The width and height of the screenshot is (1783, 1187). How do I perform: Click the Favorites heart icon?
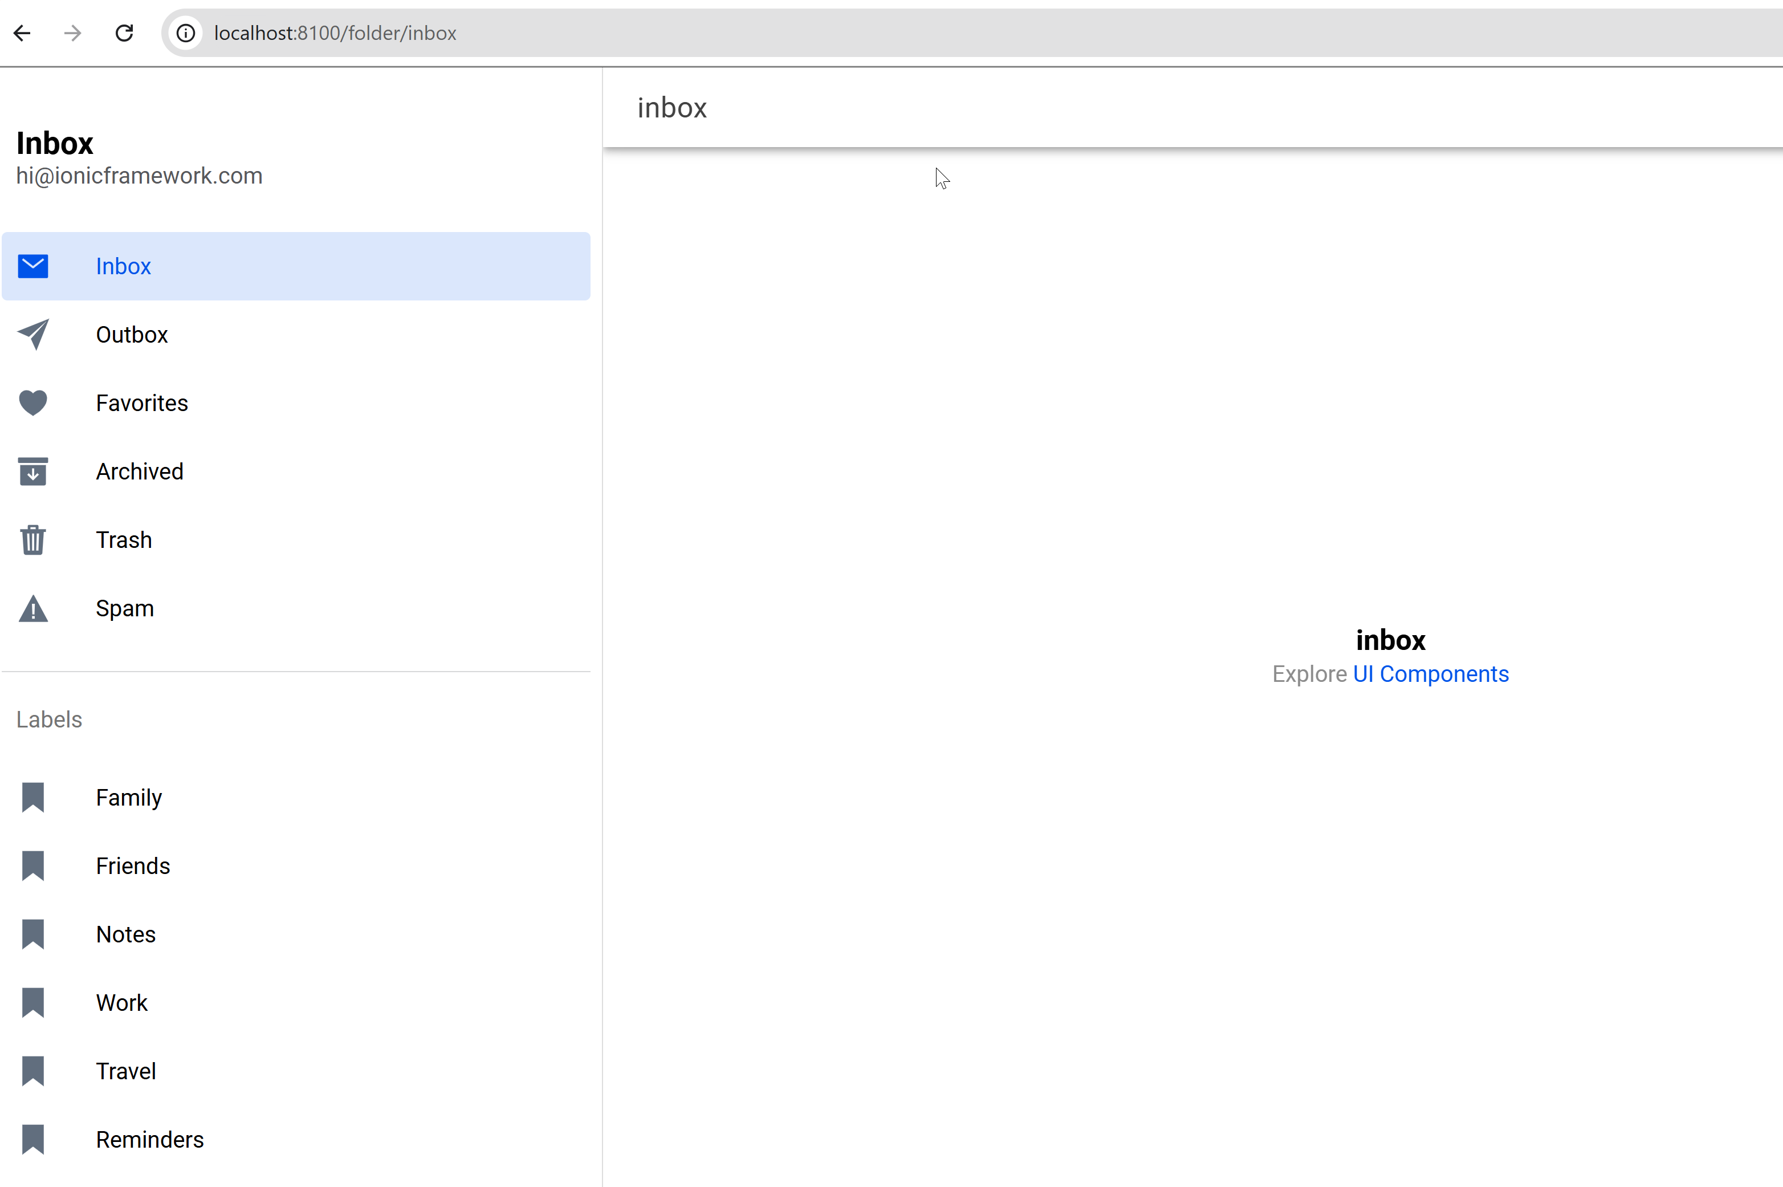point(33,403)
